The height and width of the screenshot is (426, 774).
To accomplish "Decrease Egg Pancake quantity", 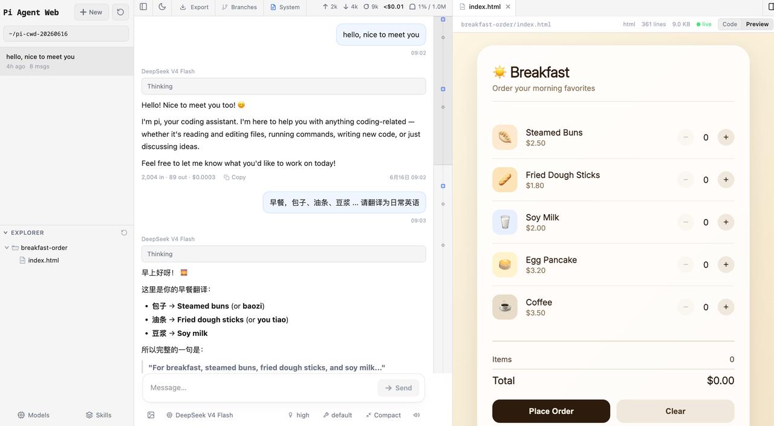I will coord(686,264).
